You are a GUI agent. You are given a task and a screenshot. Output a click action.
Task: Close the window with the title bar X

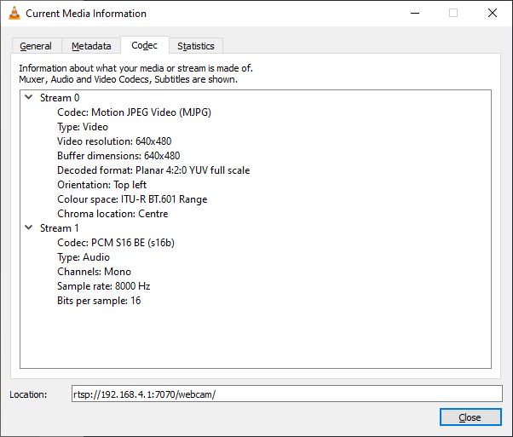(493, 14)
